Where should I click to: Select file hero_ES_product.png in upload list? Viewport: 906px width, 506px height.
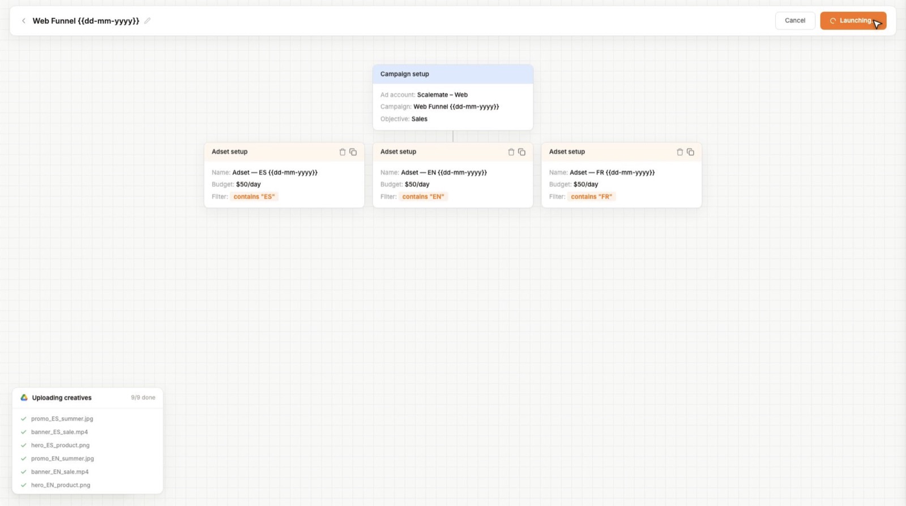pos(60,445)
